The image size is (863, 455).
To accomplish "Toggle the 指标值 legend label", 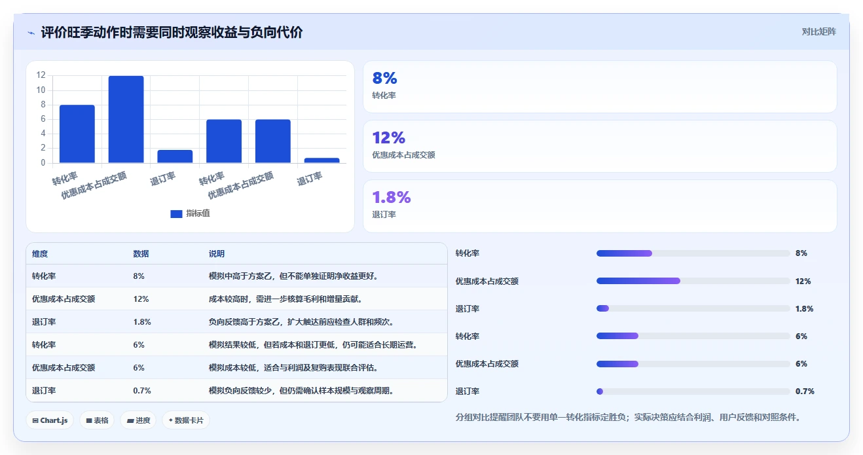I will pyautogui.click(x=198, y=213).
